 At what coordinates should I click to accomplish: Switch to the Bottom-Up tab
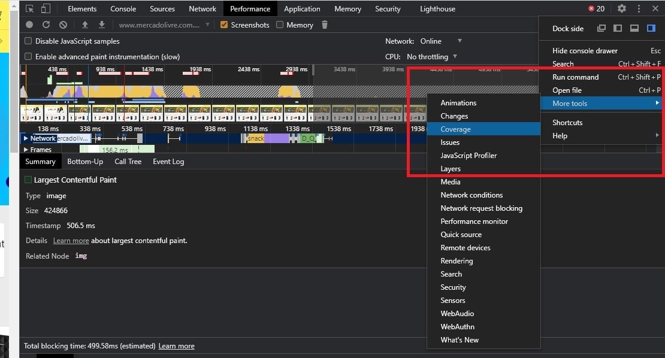[x=85, y=162]
